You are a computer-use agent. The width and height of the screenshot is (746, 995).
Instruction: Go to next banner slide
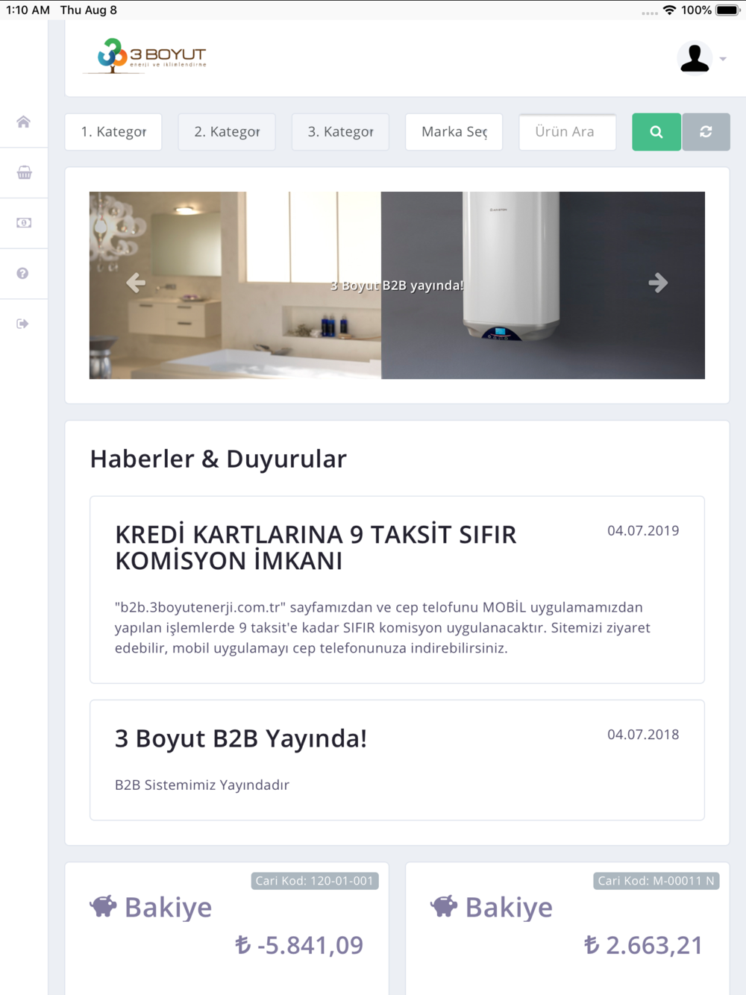click(658, 283)
